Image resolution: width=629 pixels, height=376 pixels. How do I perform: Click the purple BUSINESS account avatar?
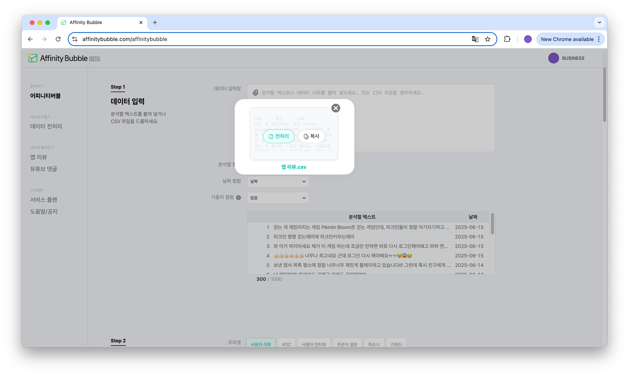point(553,58)
